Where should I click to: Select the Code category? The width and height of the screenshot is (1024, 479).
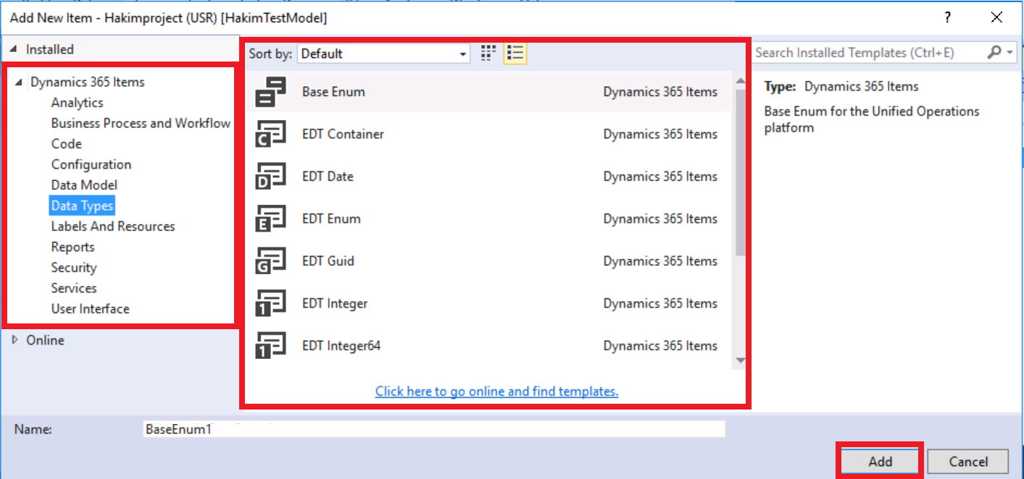point(66,144)
